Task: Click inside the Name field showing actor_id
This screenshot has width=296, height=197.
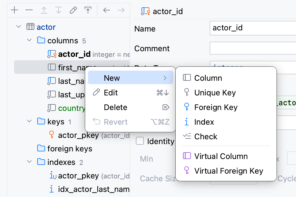Action: click(x=248, y=28)
